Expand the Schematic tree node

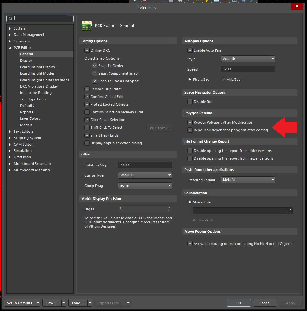(x=10, y=41)
